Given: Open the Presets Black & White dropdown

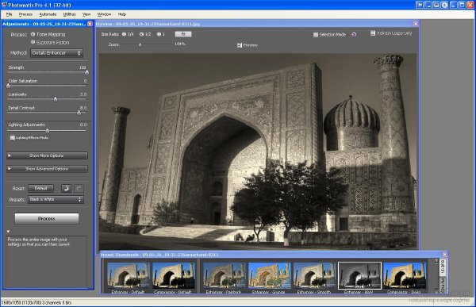Looking at the screenshot, I should pos(56,199).
